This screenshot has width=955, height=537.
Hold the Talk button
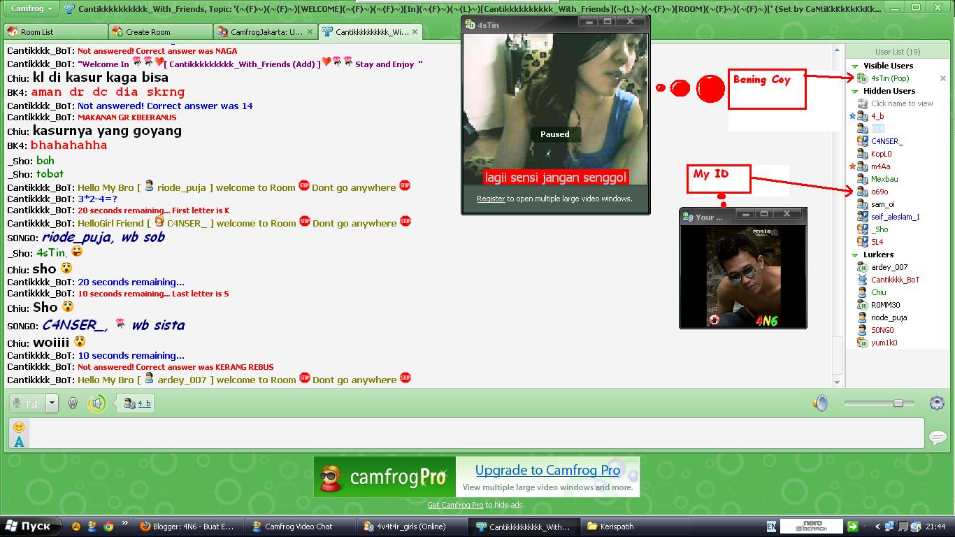pyautogui.click(x=27, y=403)
